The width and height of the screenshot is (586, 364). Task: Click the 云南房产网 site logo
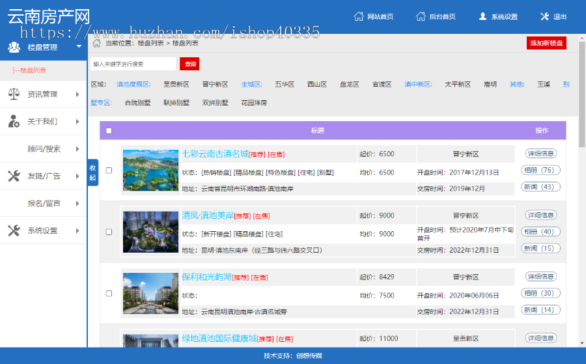49,17
